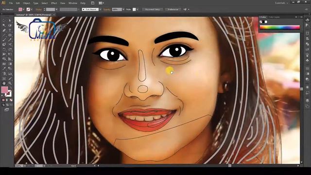The width and height of the screenshot is (311, 175).
Task: Open the Object menu
Action: [x=26, y=3]
